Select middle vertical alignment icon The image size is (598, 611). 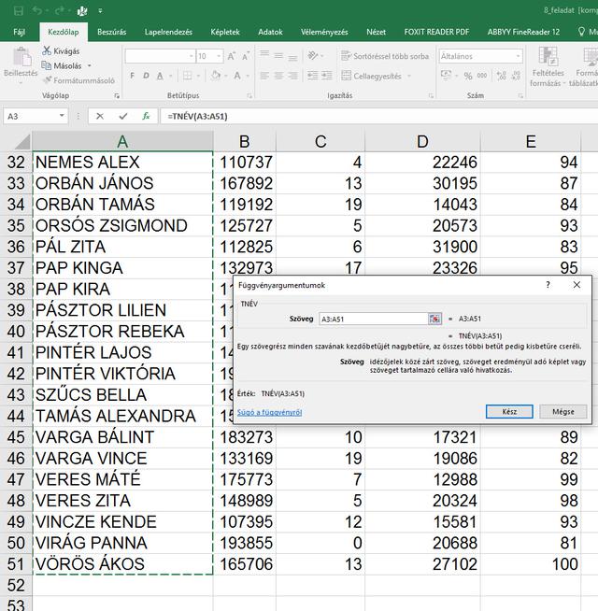[278, 56]
